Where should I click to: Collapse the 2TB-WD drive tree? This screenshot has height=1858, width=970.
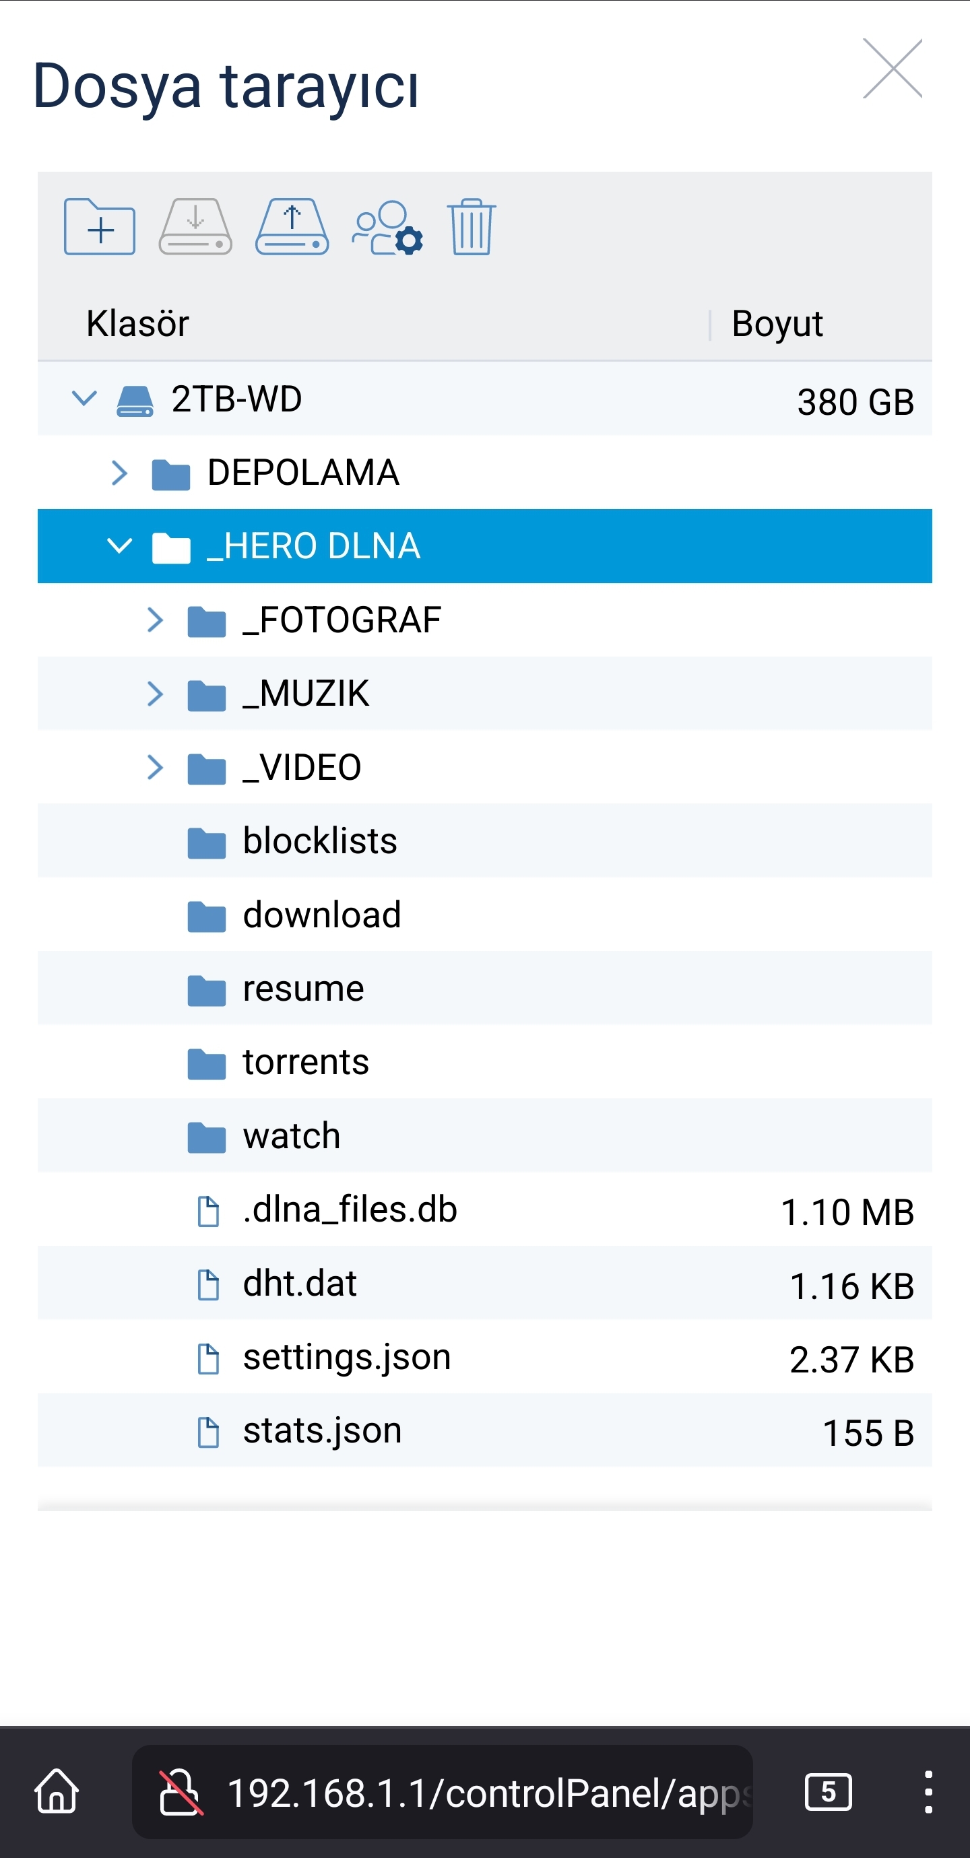pyautogui.click(x=84, y=398)
